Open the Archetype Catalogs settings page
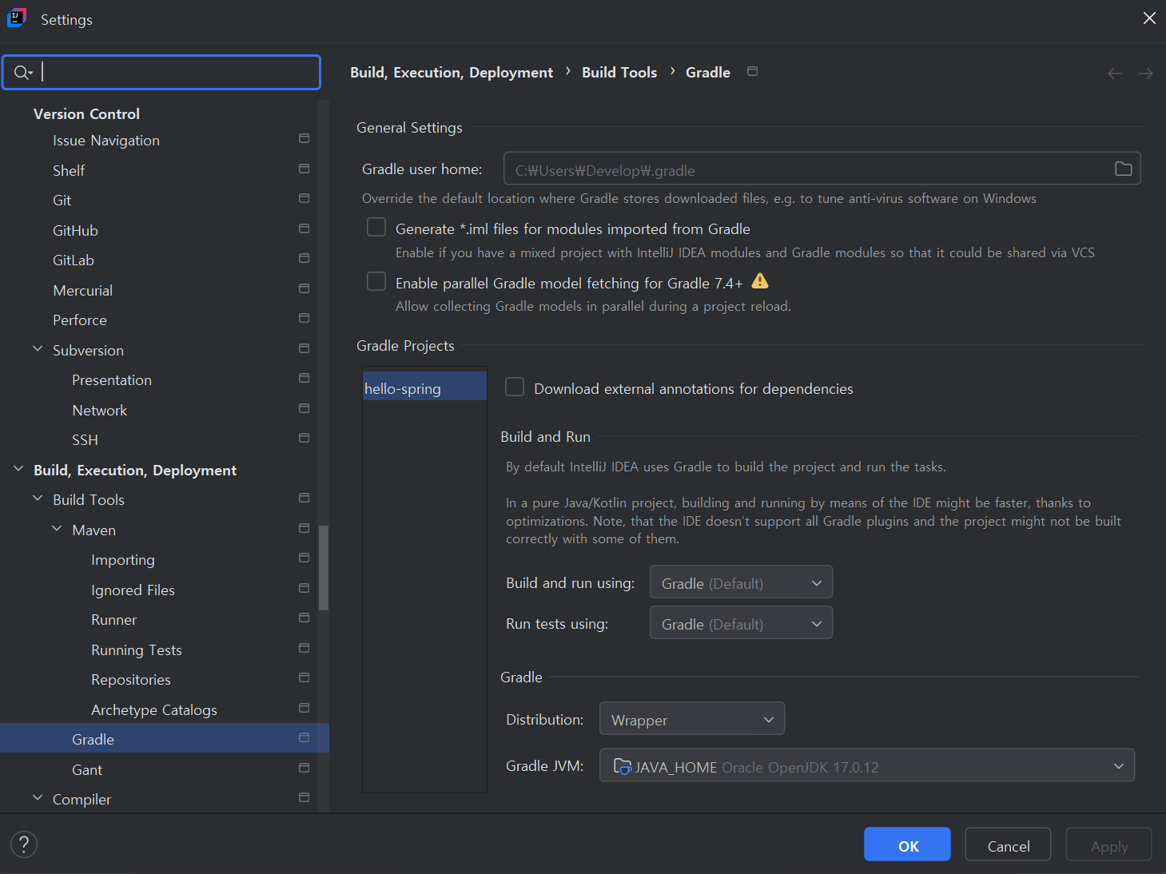The width and height of the screenshot is (1166, 874). 154,709
